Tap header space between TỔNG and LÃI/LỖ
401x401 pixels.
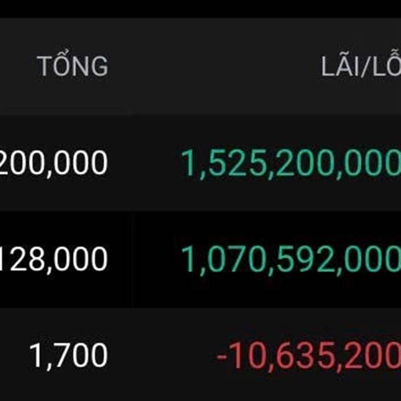tap(215, 64)
